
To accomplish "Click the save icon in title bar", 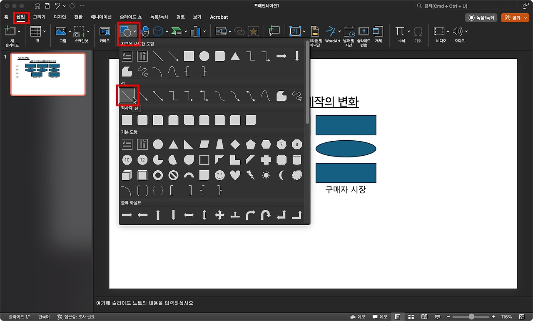I will [47, 6].
